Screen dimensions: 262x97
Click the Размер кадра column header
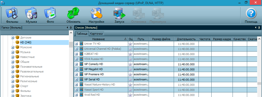[x=222, y=39]
